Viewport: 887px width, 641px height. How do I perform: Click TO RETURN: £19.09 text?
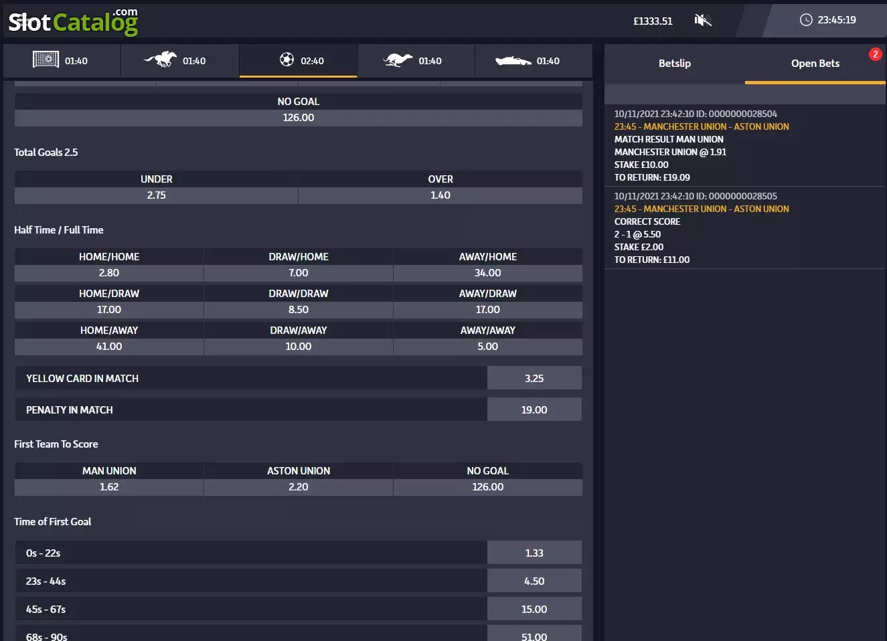(652, 177)
